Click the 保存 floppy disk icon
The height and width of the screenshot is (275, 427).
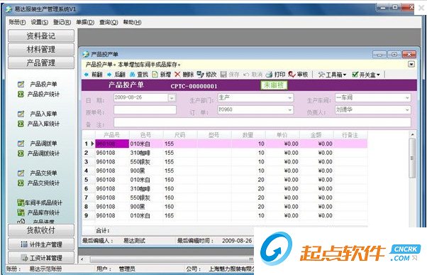point(223,75)
